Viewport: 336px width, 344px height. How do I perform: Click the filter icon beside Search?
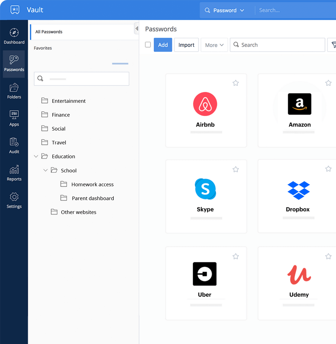coord(334,45)
